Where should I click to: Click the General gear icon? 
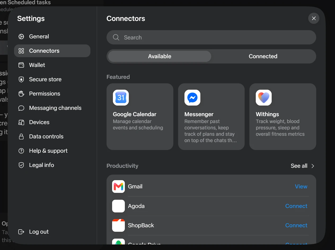(x=21, y=37)
